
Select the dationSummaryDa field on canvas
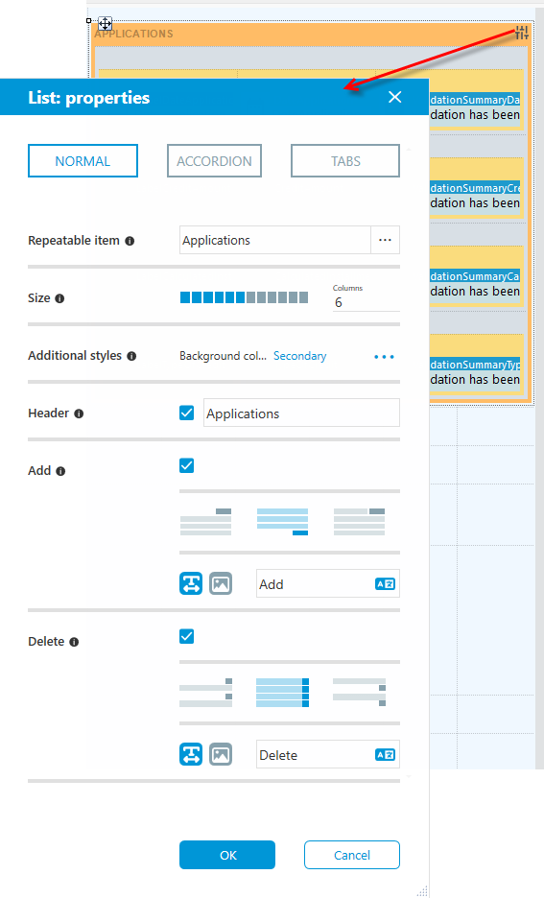475,100
